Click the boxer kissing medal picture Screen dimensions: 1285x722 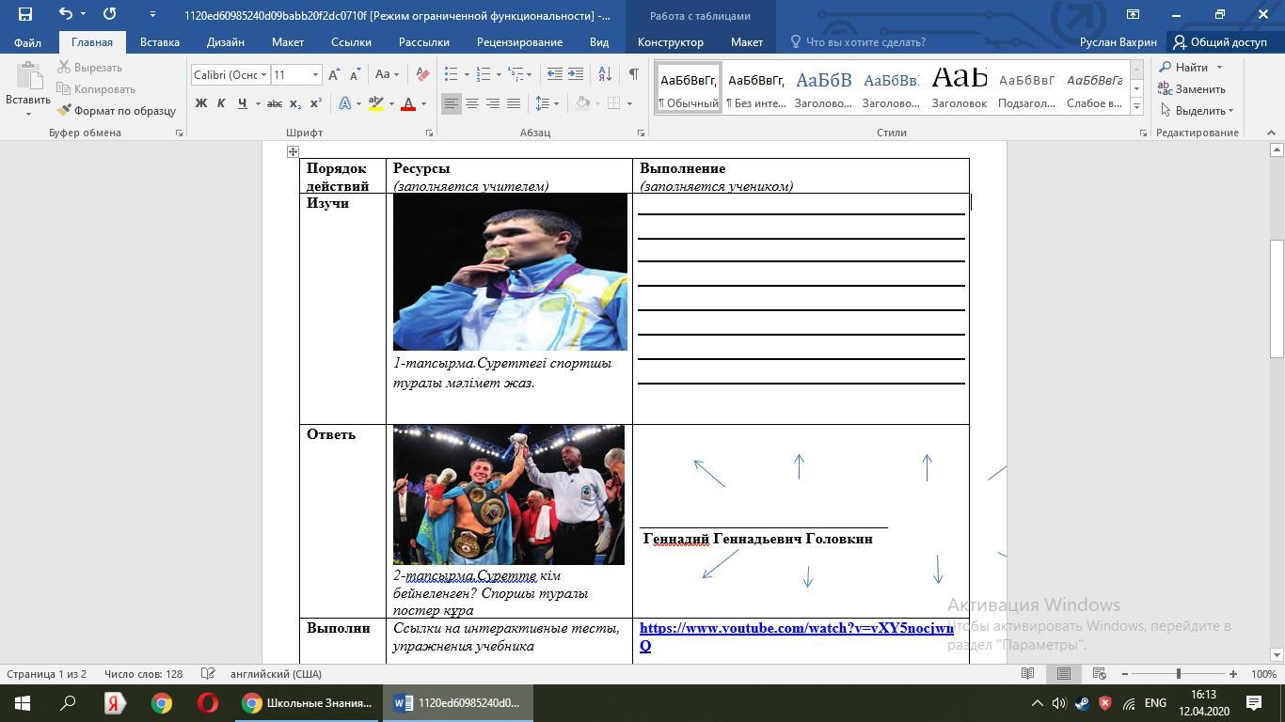tap(510, 272)
